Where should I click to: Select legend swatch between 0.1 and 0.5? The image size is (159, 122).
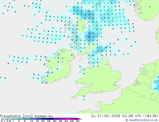4,119
